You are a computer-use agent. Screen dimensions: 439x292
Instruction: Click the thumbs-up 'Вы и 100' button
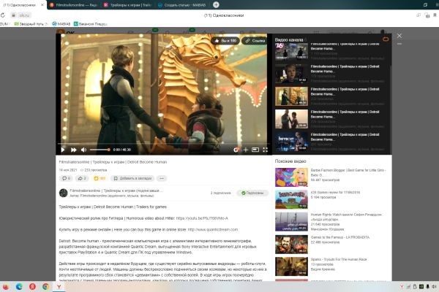(x=225, y=41)
